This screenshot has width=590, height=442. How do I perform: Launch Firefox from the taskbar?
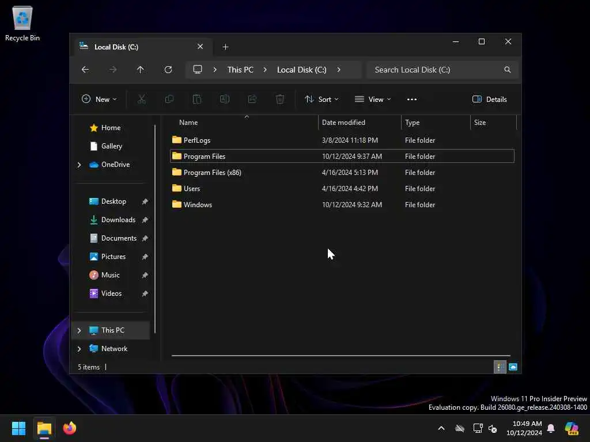(70, 428)
